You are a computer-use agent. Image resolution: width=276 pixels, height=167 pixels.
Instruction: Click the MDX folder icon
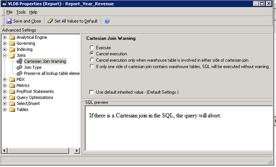[12, 79]
